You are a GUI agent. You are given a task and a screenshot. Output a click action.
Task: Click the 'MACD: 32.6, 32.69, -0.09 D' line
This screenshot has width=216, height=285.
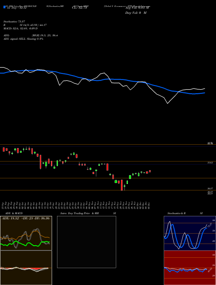(21, 28)
